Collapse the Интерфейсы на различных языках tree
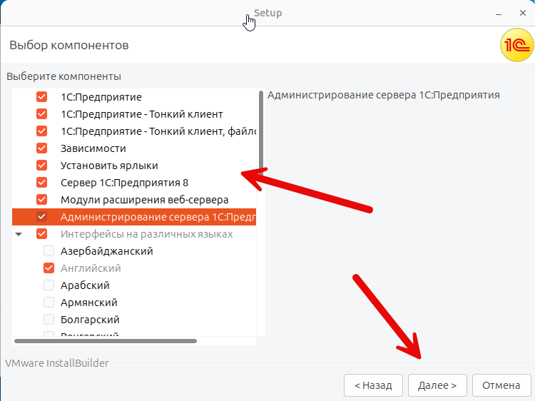 (19, 234)
